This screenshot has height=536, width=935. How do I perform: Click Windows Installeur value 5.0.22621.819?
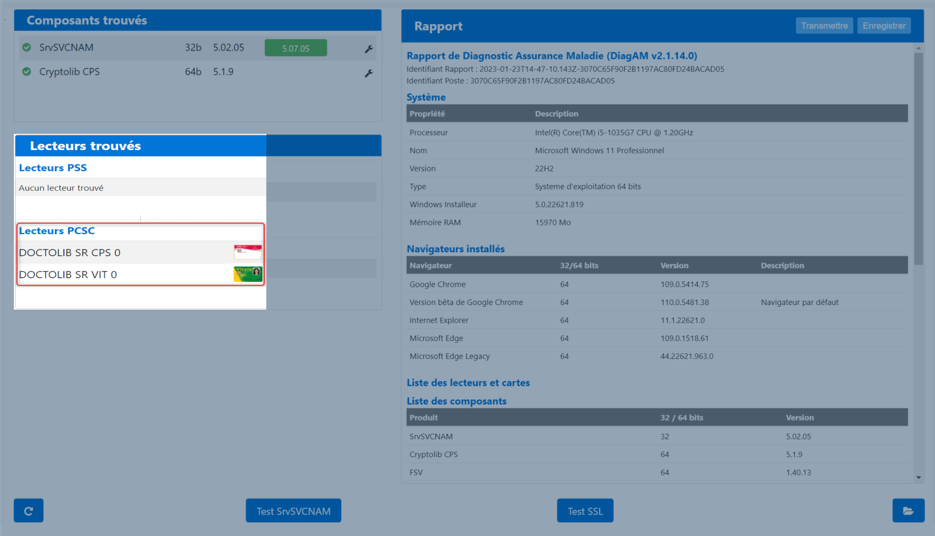tap(559, 204)
